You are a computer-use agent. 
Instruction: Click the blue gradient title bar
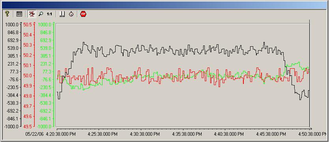pos(164,5)
